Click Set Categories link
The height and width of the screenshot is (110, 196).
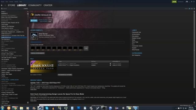coord(136,55)
